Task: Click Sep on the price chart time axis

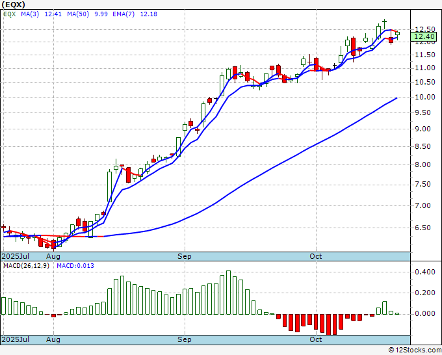Action: coord(185,256)
